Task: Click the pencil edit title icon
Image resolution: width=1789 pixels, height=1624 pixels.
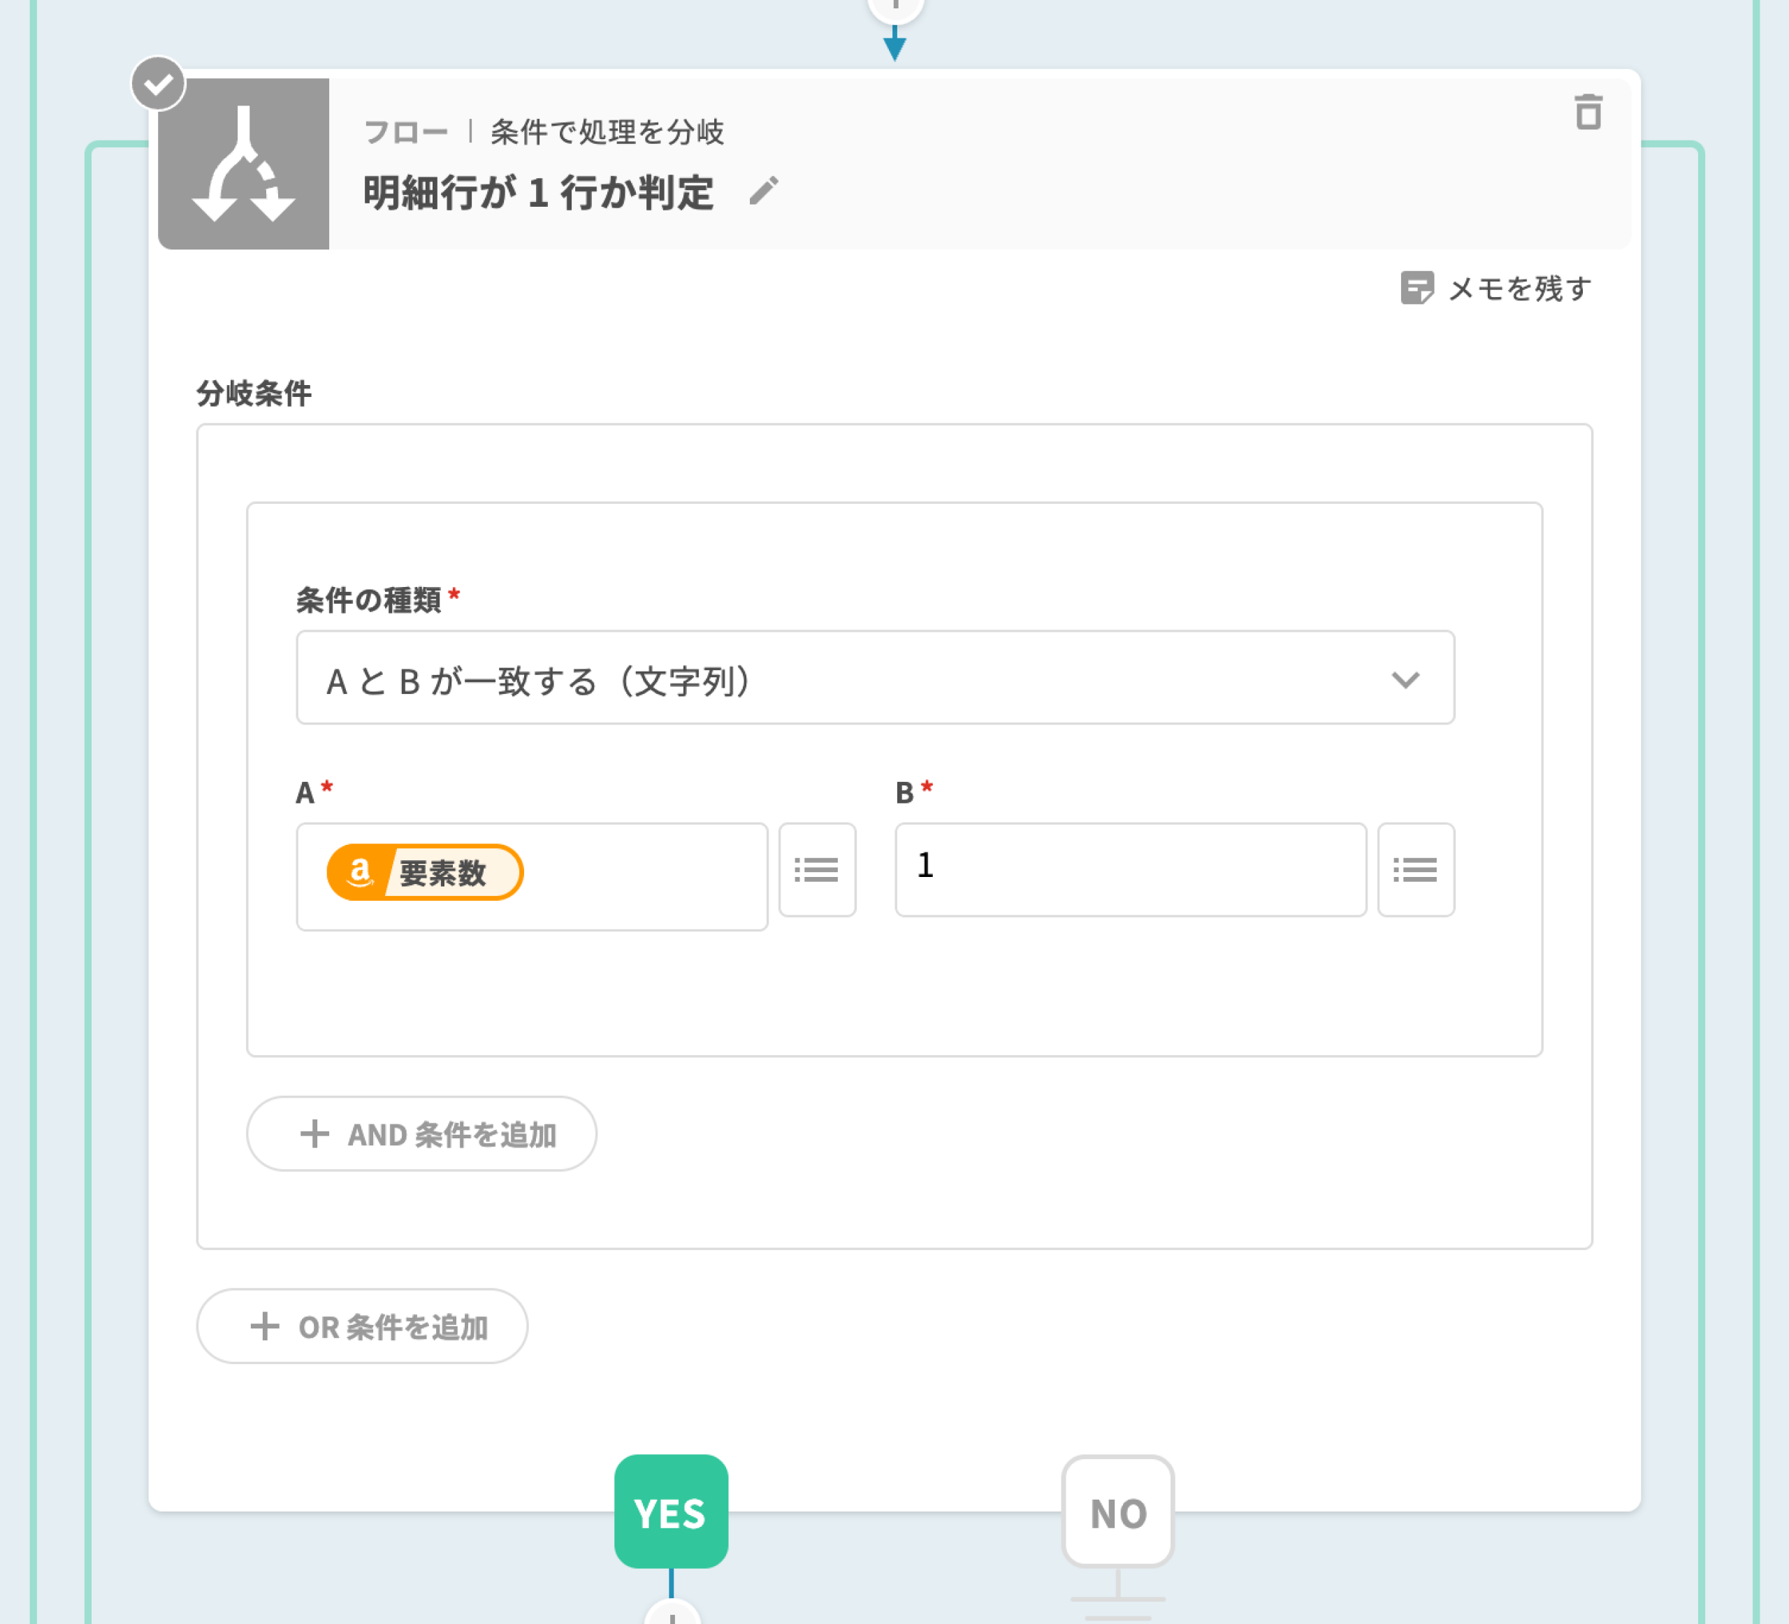Action: coord(763,191)
